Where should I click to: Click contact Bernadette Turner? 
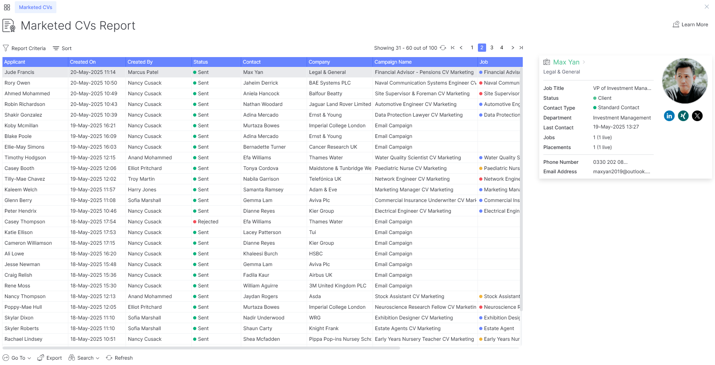click(264, 147)
